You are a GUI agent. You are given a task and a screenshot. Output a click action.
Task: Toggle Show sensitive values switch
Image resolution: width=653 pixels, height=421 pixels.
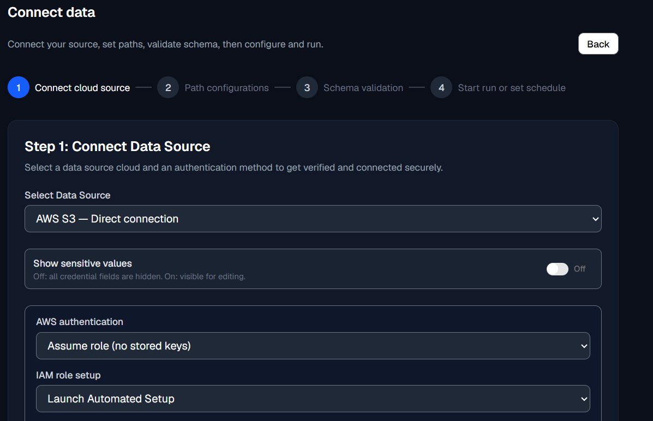[557, 269]
